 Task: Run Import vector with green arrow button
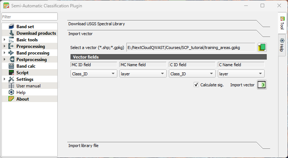(x=262, y=85)
